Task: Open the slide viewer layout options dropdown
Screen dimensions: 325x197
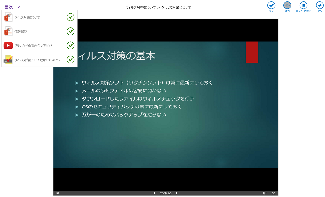Action: pyautogui.click(x=265, y=193)
